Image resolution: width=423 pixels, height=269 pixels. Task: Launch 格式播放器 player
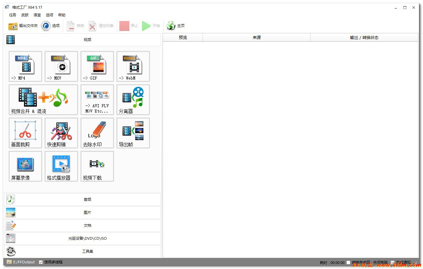[x=61, y=166]
